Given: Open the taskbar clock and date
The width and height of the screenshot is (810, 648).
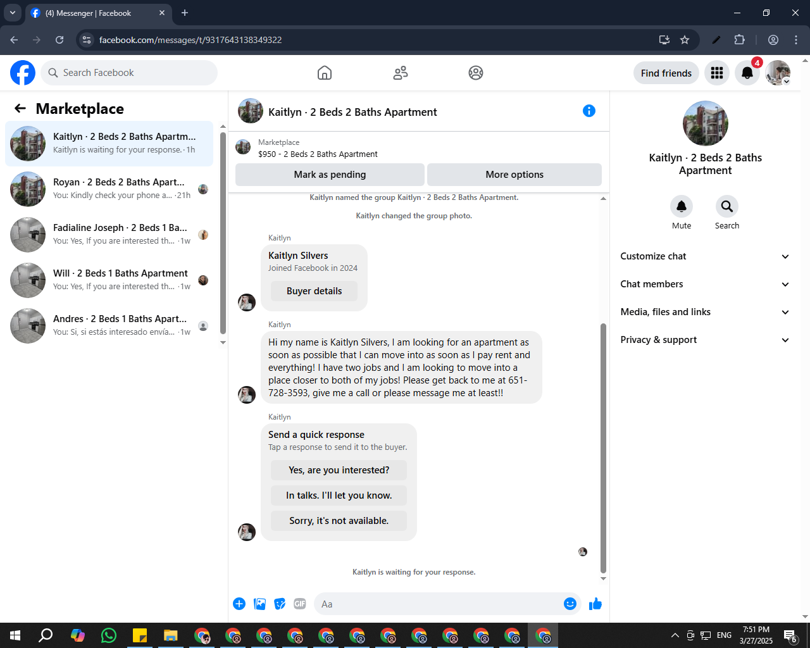Looking at the screenshot, I should pyautogui.click(x=756, y=635).
